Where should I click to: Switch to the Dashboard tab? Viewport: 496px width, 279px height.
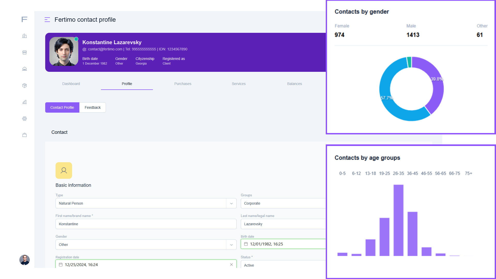tap(71, 84)
